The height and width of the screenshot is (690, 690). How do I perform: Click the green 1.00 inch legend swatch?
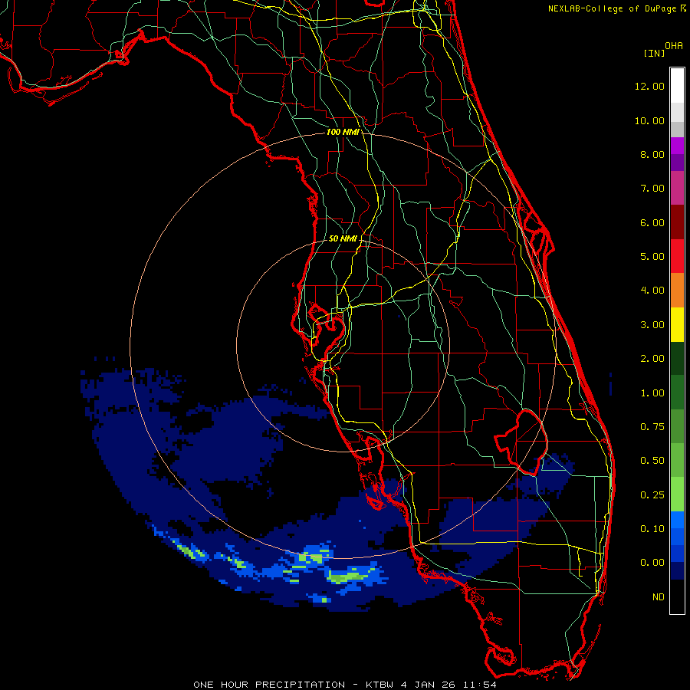[677, 393]
